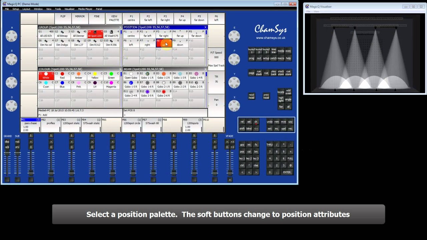Select Gobo 1-5 R beam palette
Viewport: 427px width, 240px height.
coord(131,85)
